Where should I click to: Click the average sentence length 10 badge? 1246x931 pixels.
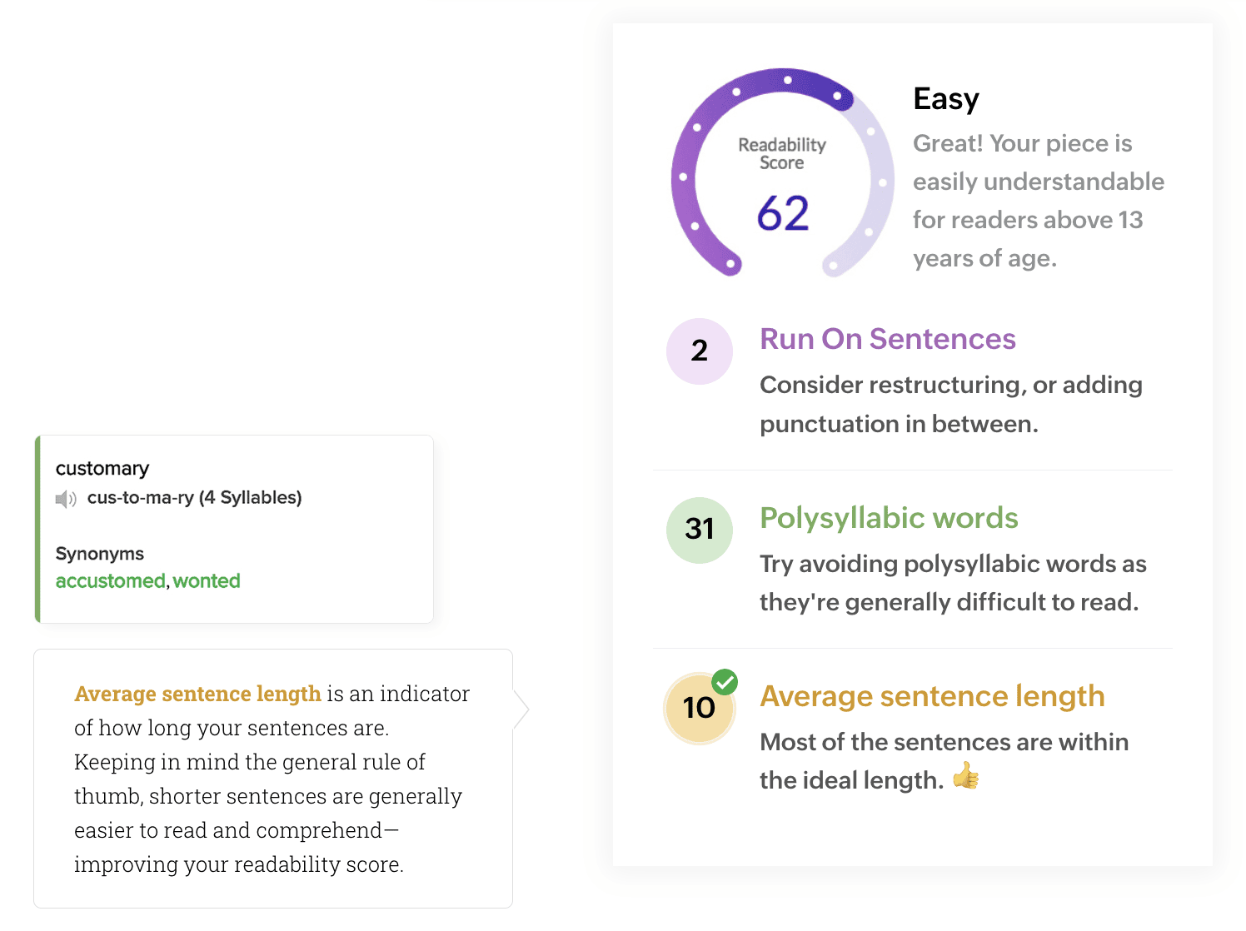tap(698, 709)
